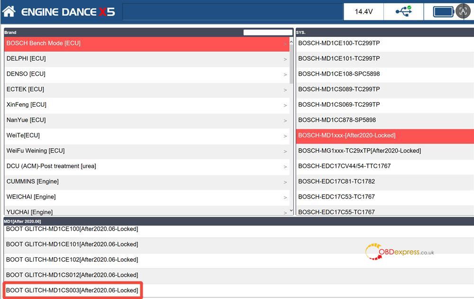
Task: Choose BOSCH-MD1CE108-SPC5898 system
Action: [x=385, y=74]
